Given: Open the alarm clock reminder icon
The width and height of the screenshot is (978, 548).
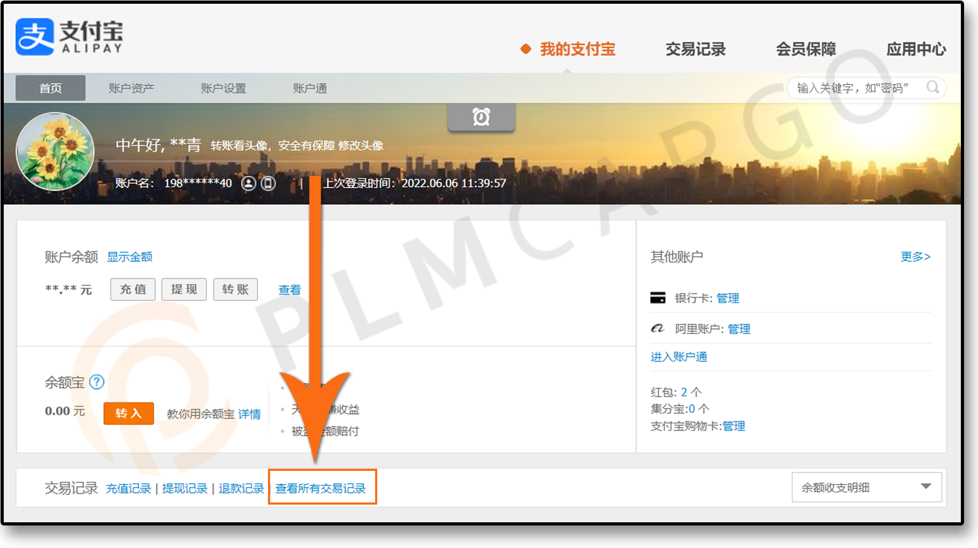Looking at the screenshot, I should pos(481,117).
